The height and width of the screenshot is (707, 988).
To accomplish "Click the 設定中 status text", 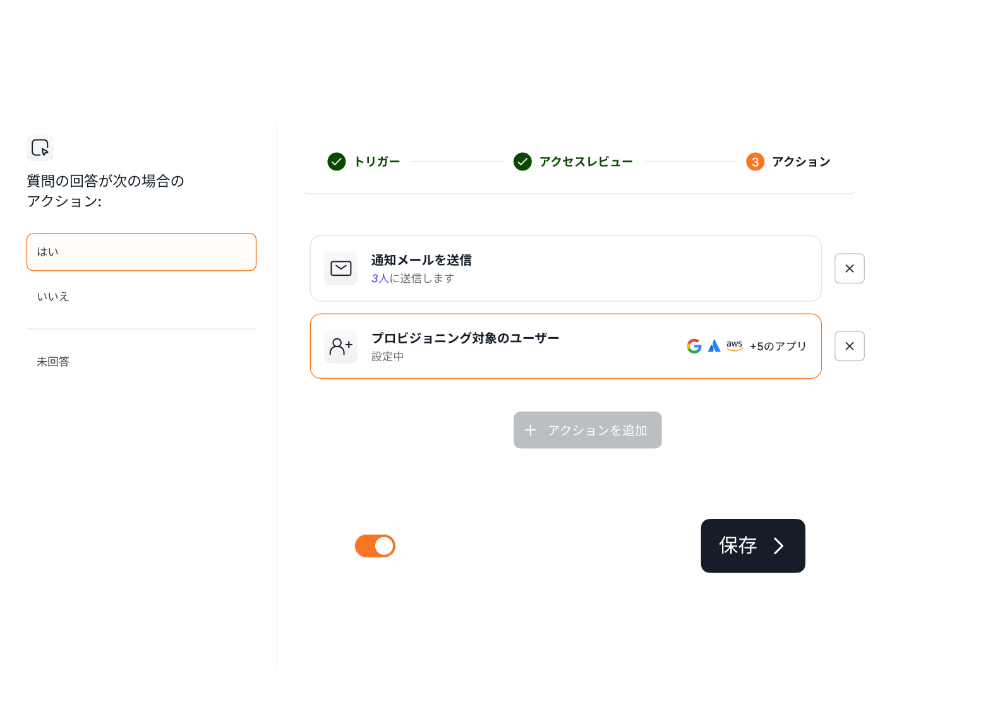I will coord(388,357).
